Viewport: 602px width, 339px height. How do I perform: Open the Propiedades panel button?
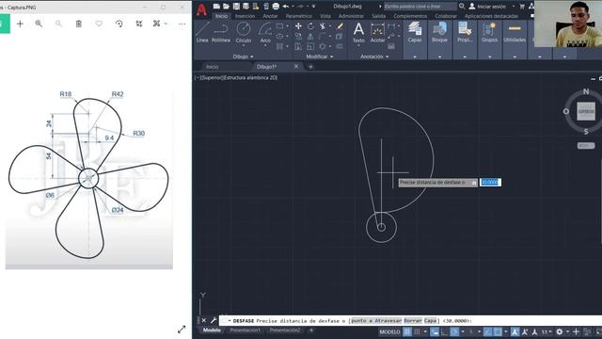(x=465, y=32)
